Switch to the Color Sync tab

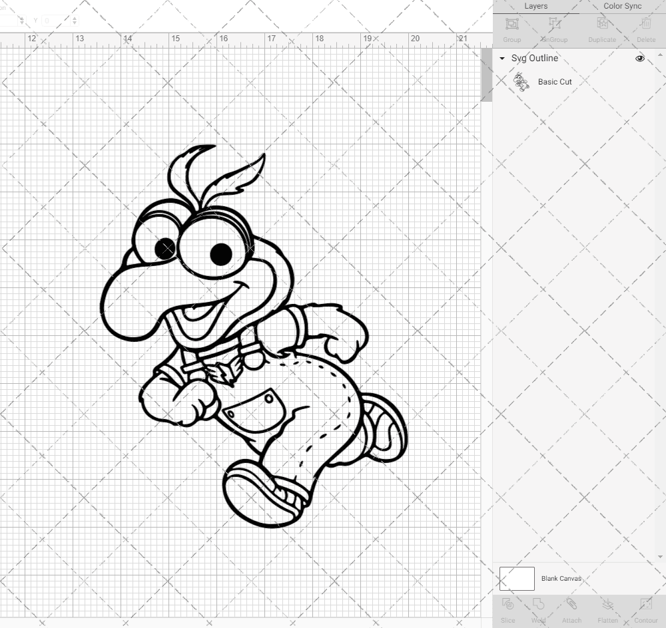click(x=622, y=6)
